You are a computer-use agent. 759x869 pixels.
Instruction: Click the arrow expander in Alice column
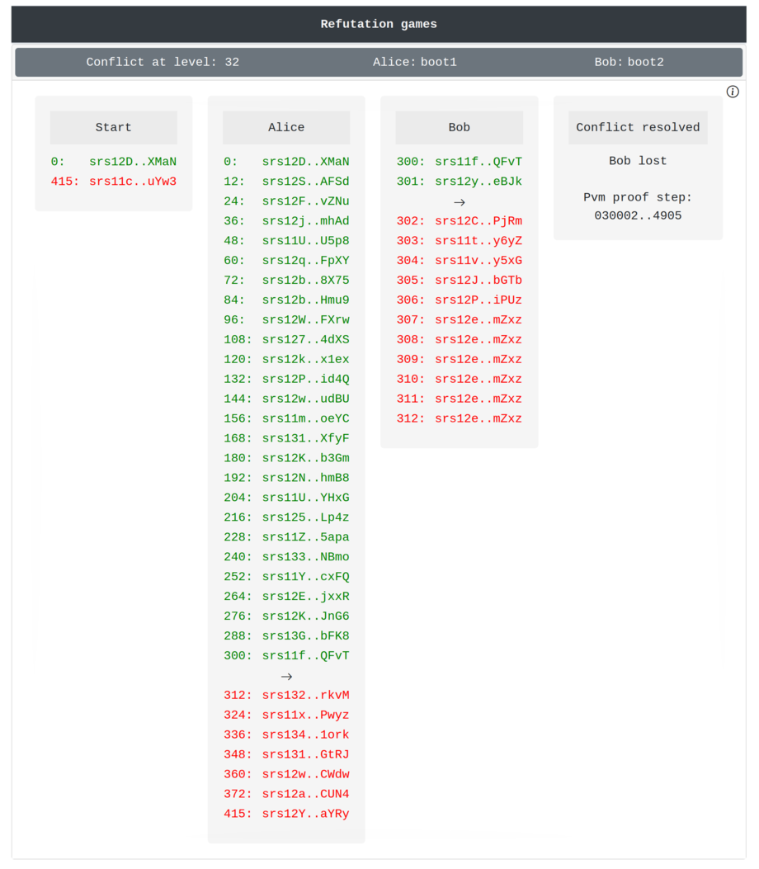point(286,677)
